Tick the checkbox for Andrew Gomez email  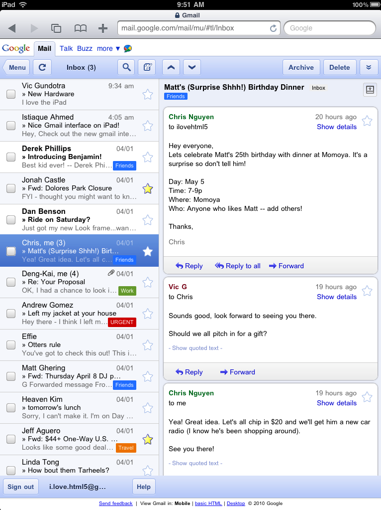coord(11,314)
